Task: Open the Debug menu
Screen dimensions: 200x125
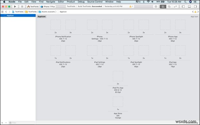Action: [x=81, y=2]
